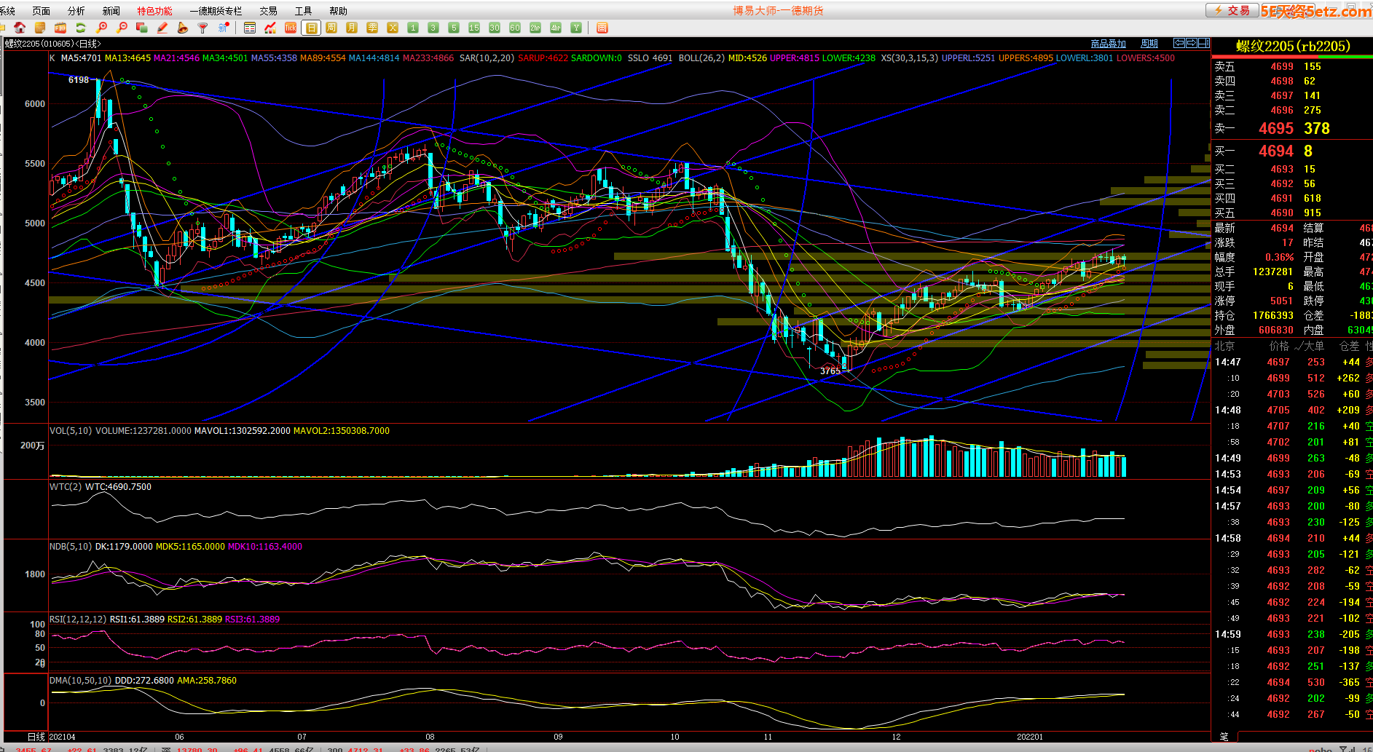Toggle the side panel layout icon
Viewport: 1373px width, 752px height.
click(1204, 44)
